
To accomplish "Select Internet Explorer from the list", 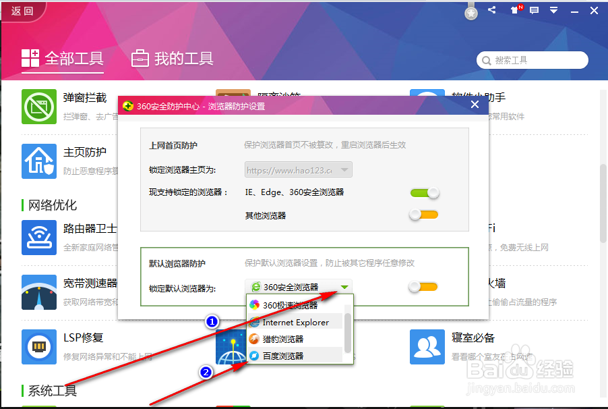I will pyautogui.click(x=295, y=323).
